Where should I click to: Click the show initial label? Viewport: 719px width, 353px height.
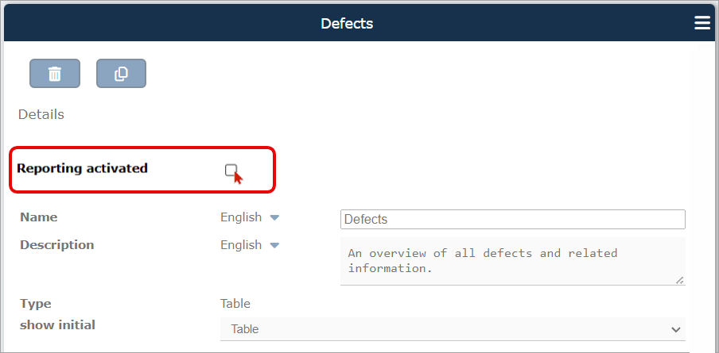(58, 325)
